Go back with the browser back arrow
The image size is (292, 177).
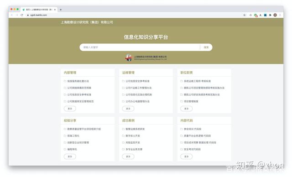click(x=12, y=15)
